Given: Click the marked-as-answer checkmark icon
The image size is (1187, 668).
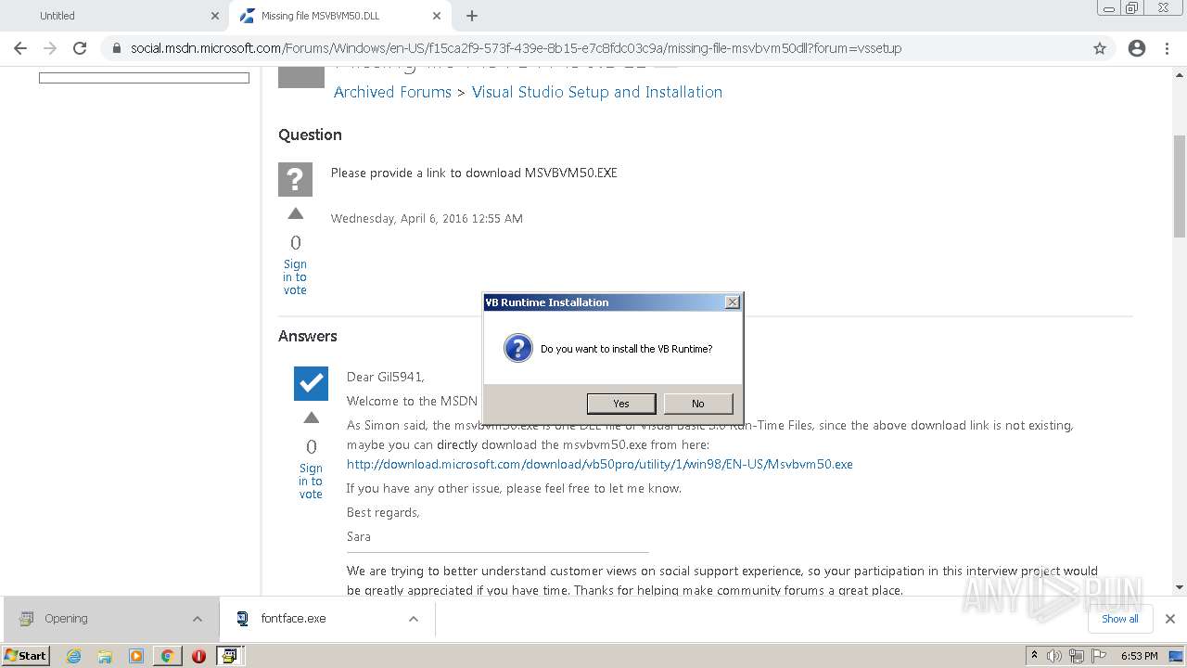Looking at the screenshot, I should [x=311, y=383].
